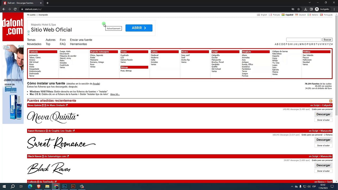Open the Novedades page
This screenshot has height=190, width=338.
[x=34, y=44]
